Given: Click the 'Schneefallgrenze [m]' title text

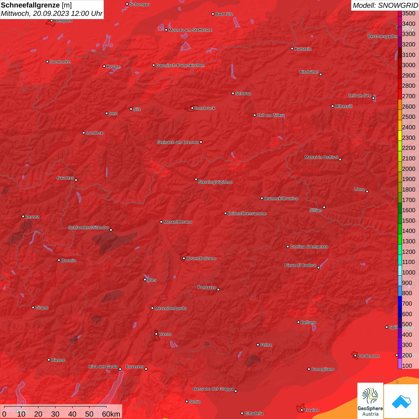Looking at the screenshot, I should pos(36,5).
